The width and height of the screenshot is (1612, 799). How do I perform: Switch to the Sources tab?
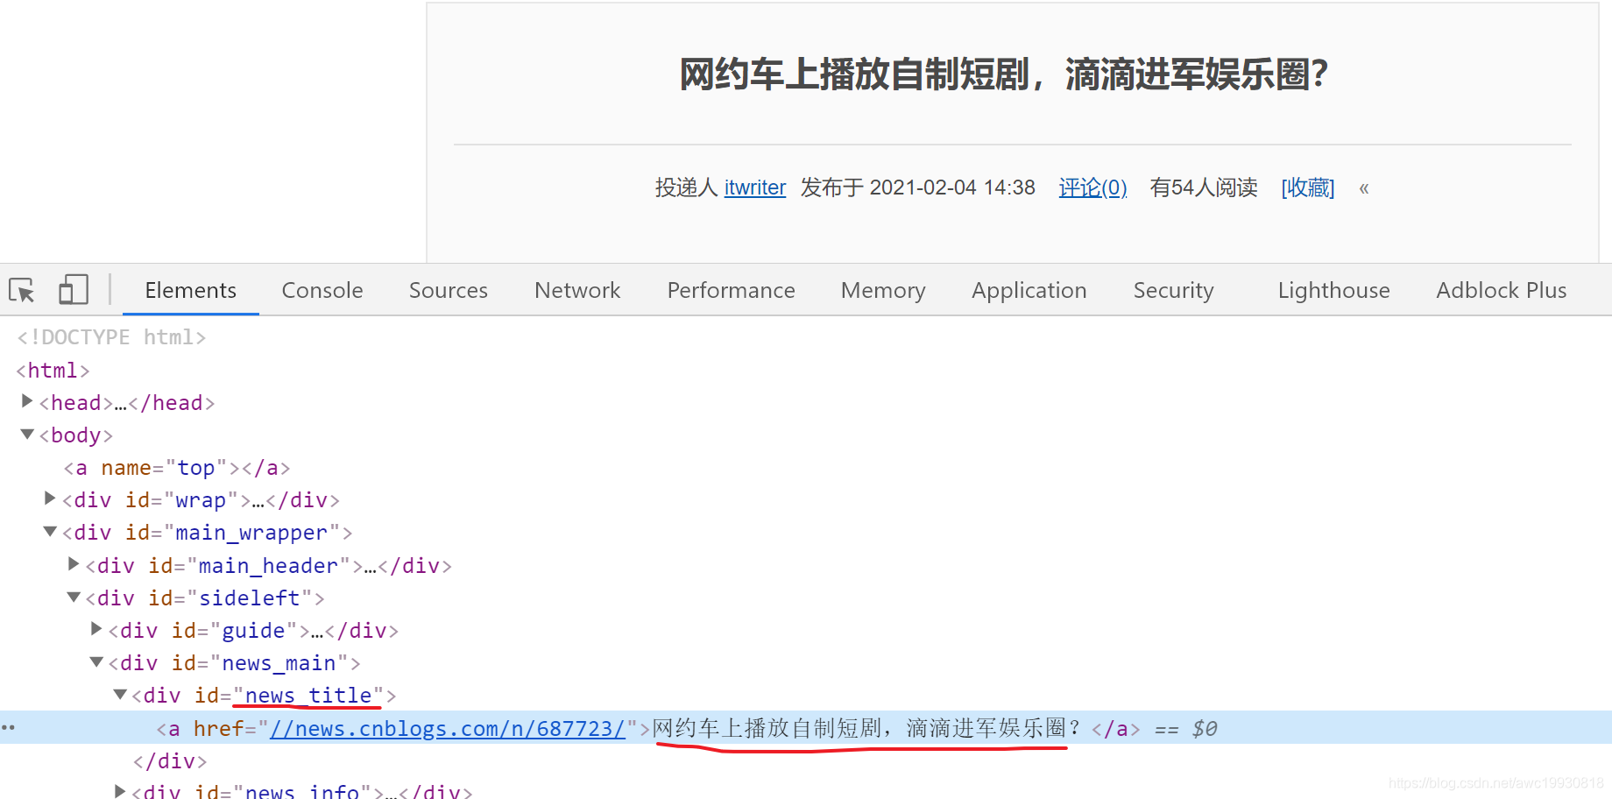tap(448, 290)
